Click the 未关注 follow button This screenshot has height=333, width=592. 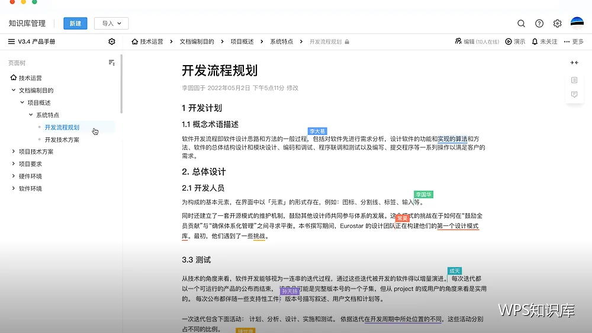tap(545, 41)
